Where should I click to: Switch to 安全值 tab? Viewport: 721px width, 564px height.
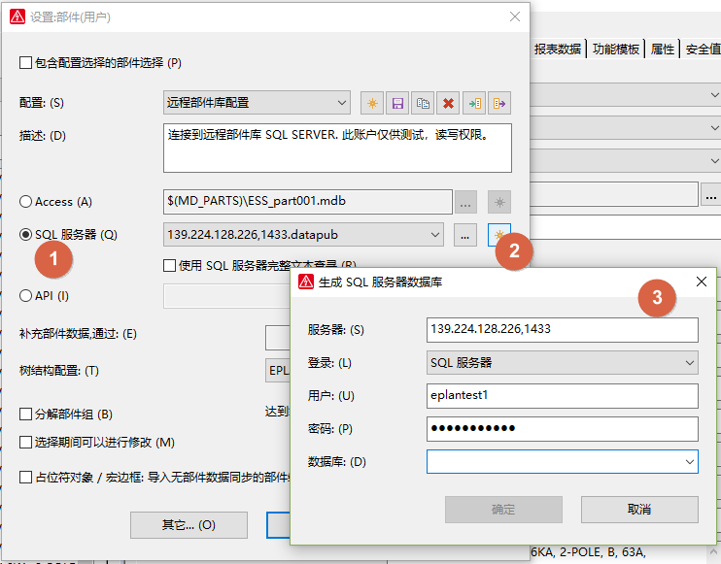[x=703, y=49]
